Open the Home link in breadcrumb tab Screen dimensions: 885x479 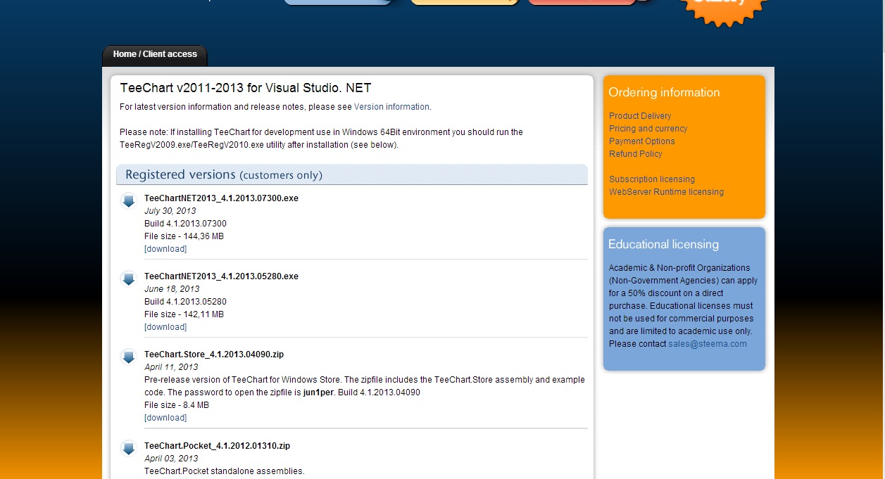[125, 54]
